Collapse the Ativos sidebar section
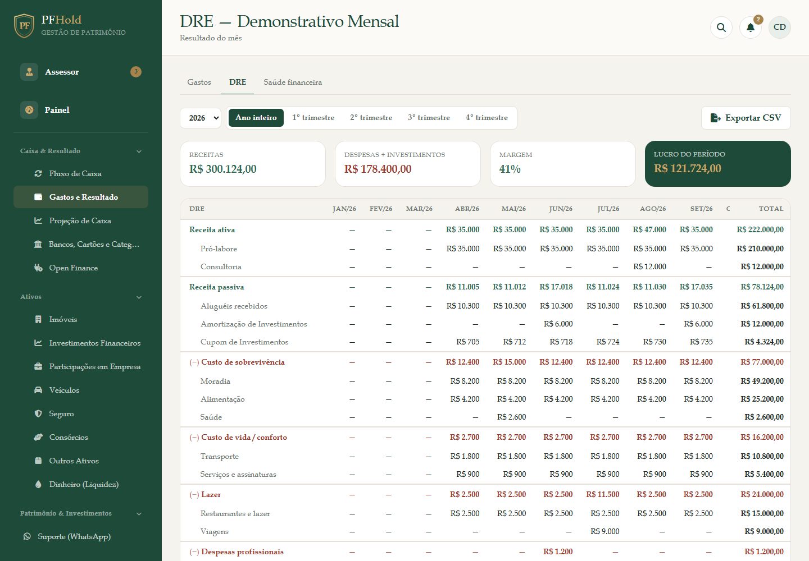The height and width of the screenshot is (561, 809). [139, 297]
